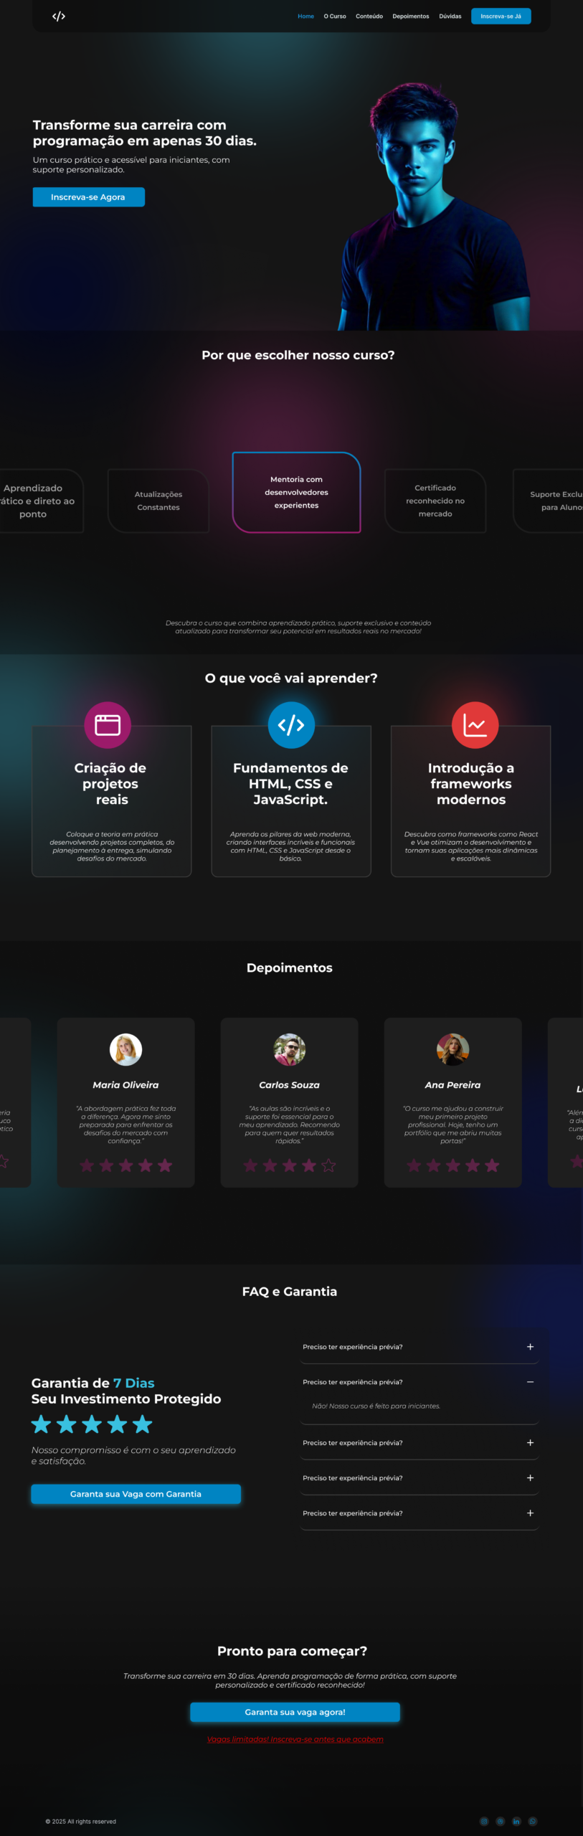
Task: Click the Inscreva-se Agora hero button
Action: 88,197
